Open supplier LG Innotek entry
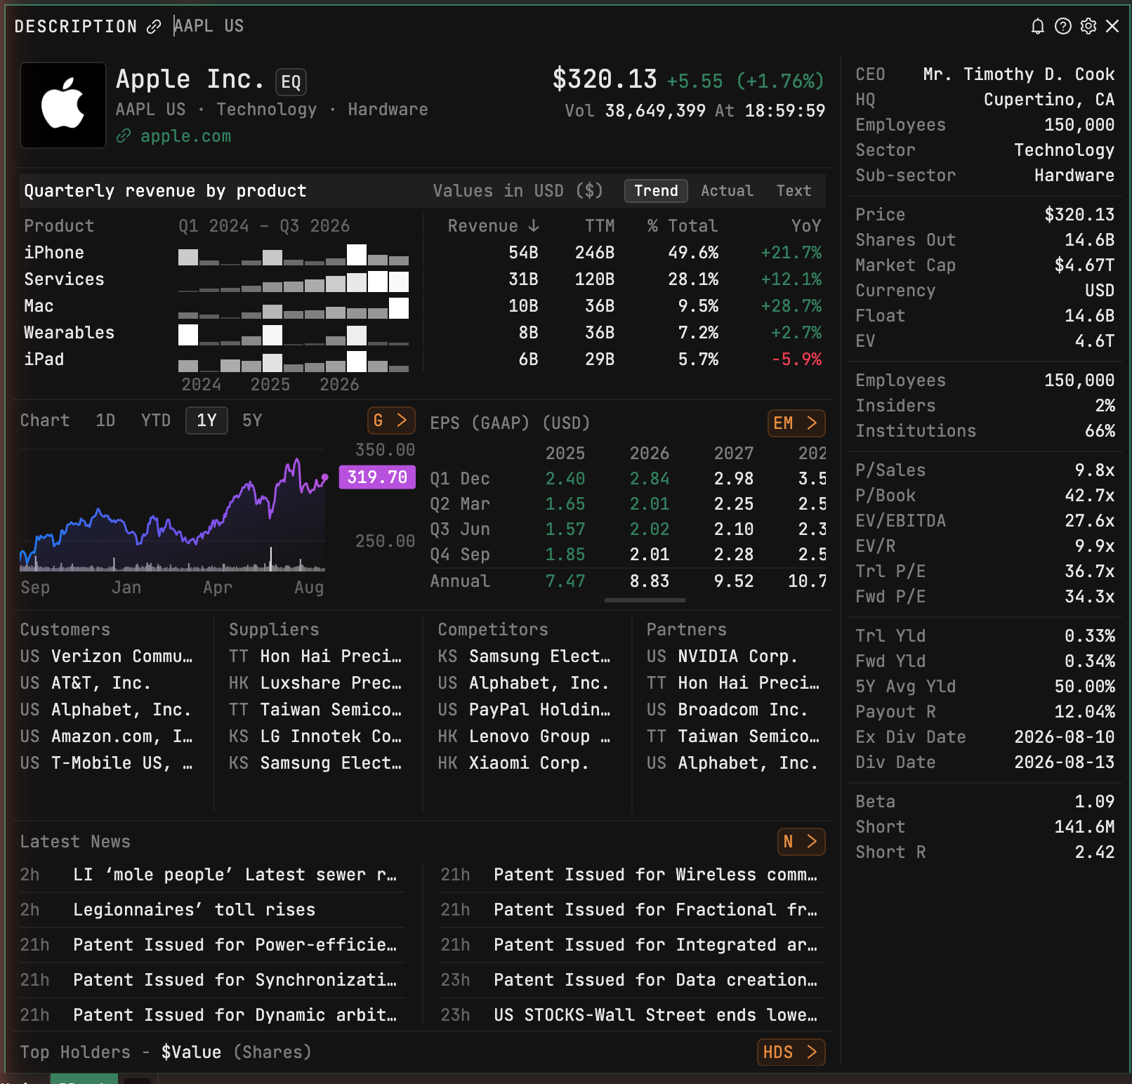The image size is (1132, 1084). [315, 736]
